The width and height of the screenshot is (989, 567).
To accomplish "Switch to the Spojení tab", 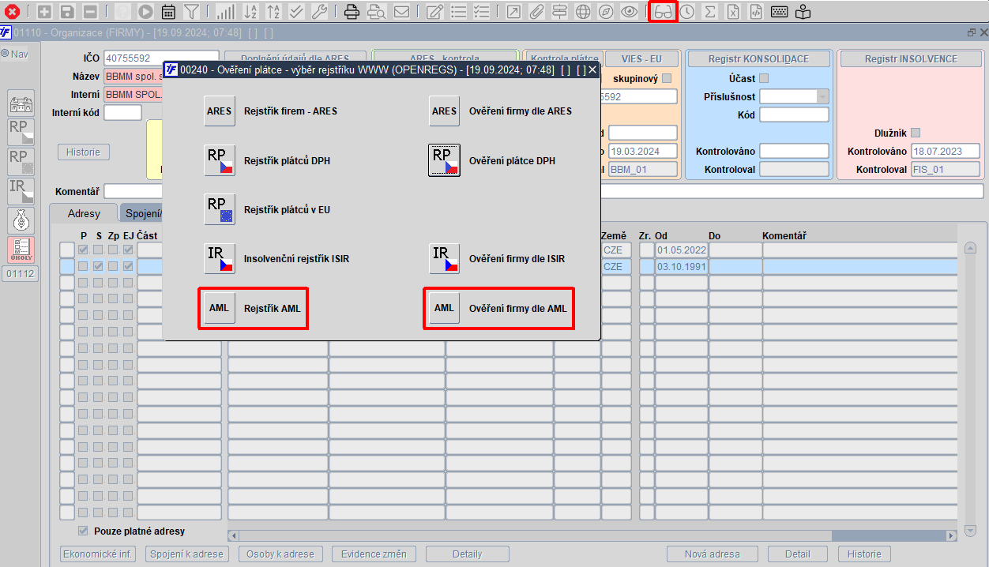I will coord(143,213).
